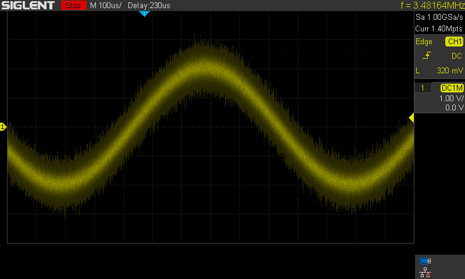The width and height of the screenshot is (465, 279).
Task: Click the red Stop status indicator
Action: 72,5
